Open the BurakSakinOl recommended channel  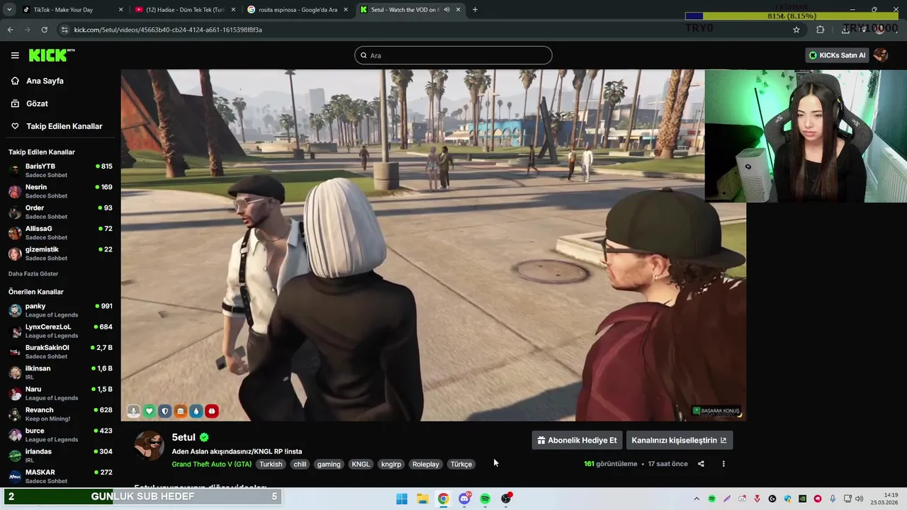[60, 351]
